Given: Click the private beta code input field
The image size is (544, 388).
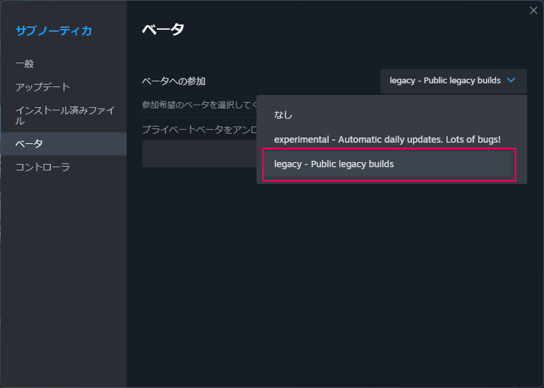Looking at the screenshot, I should click(x=199, y=154).
